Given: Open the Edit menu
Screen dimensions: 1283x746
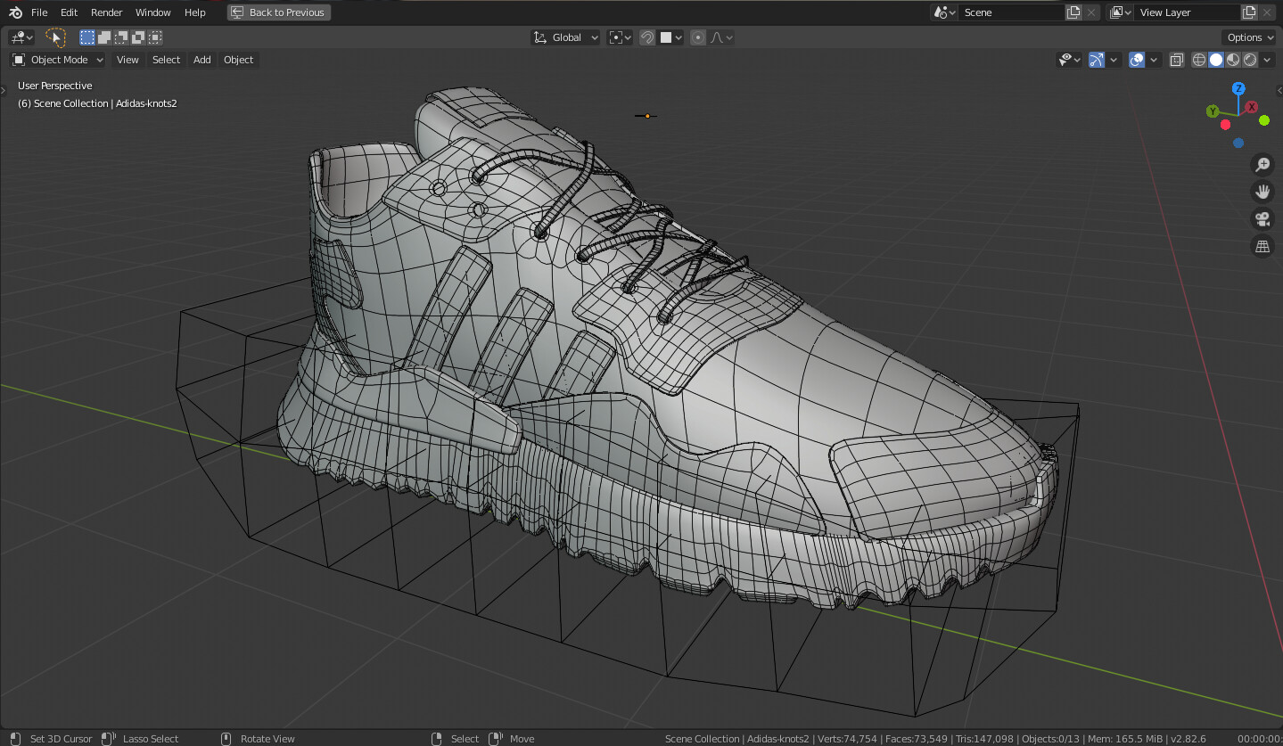Looking at the screenshot, I should 70,12.
